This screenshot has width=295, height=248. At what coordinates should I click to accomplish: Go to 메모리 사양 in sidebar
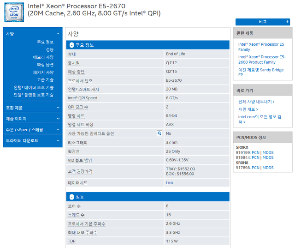pos(43,57)
